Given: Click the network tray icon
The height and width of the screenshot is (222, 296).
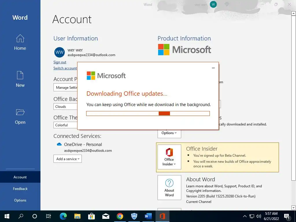Looking at the screenshot, I should 252,216.
